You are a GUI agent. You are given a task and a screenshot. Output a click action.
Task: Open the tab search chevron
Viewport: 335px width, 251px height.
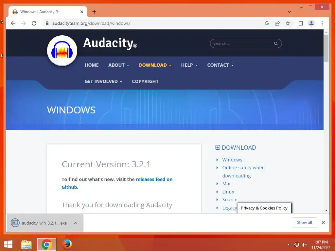[x=290, y=12]
